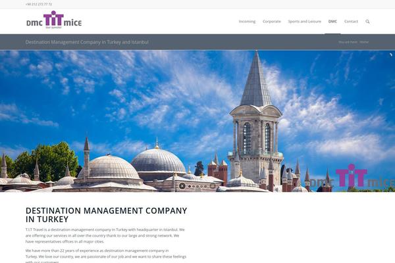Select the first slideshow navigation dot
Image resolution: width=395 pixels, height=263 pixels.
click(190, 186)
